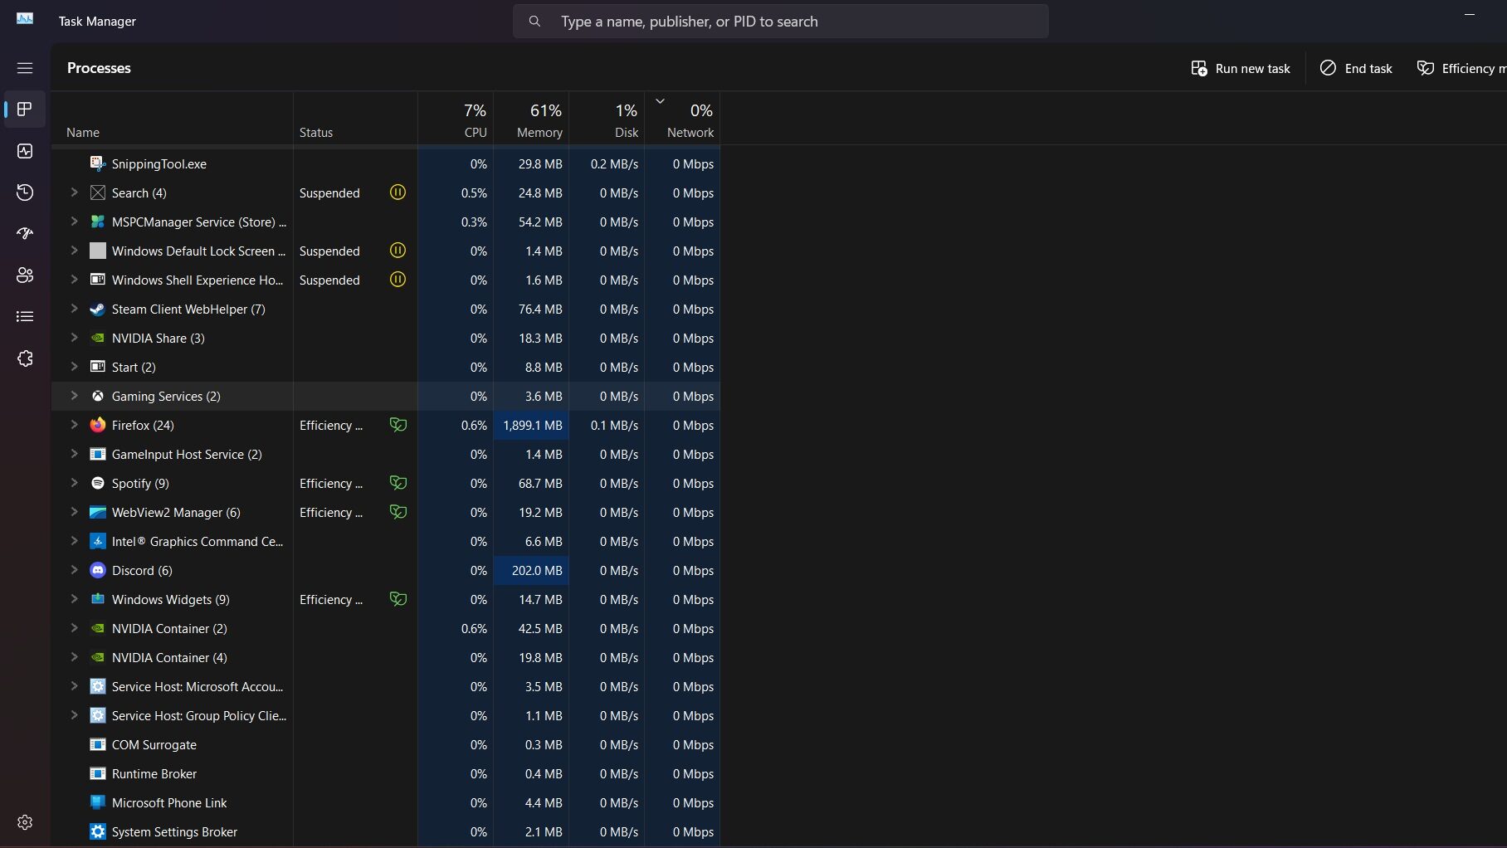Select NVIDIA Container (2) process row
Image resolution: width=1507 pixels, height=848 pixels.
(x=386, y=628)
